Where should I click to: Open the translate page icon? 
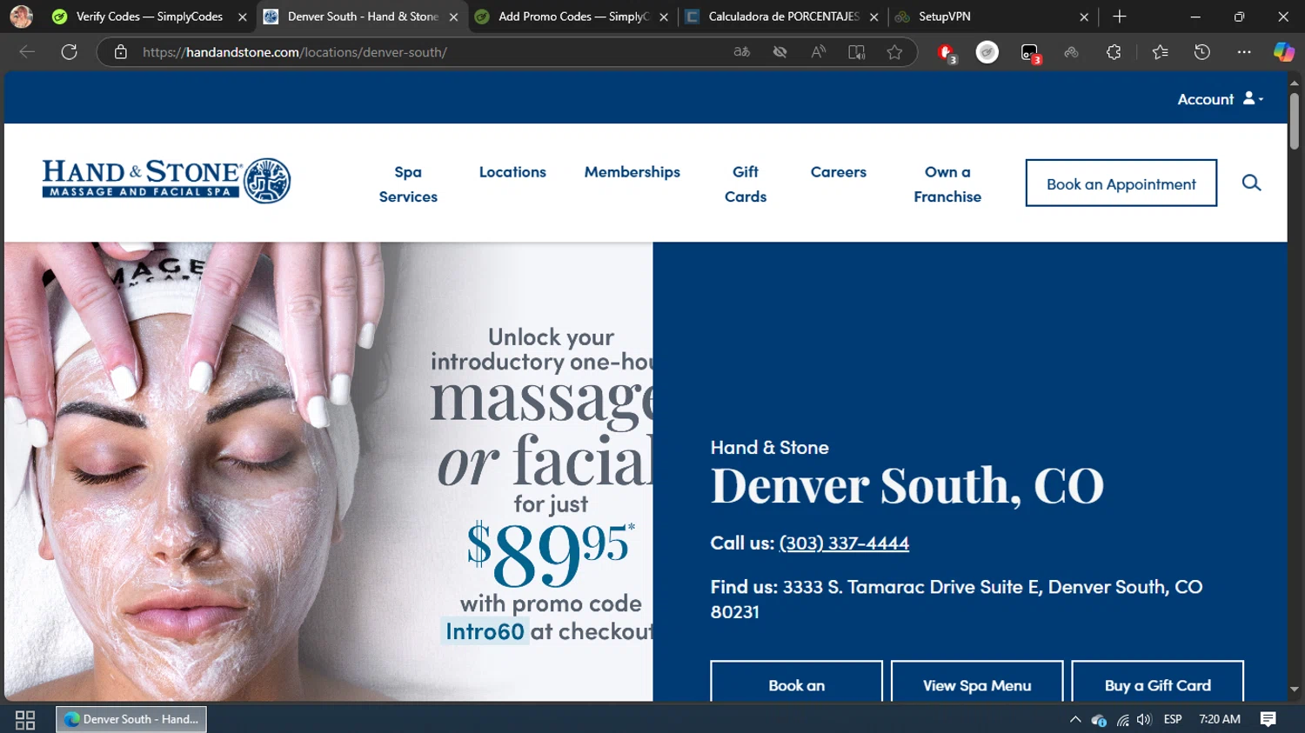[742, 52]
